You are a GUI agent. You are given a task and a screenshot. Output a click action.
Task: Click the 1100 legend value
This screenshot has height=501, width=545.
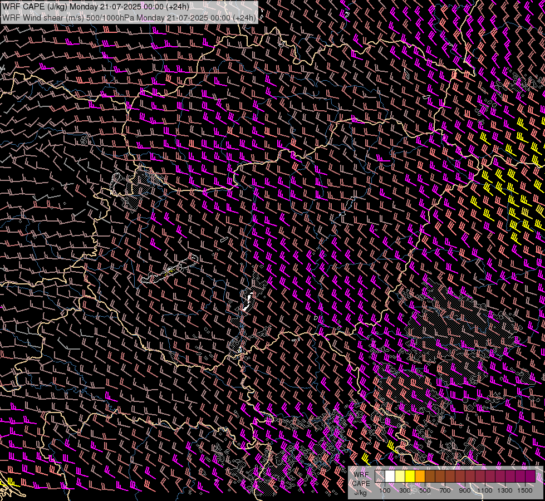pos(484,490)
